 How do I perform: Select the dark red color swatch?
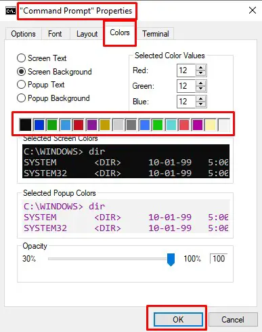79,125
